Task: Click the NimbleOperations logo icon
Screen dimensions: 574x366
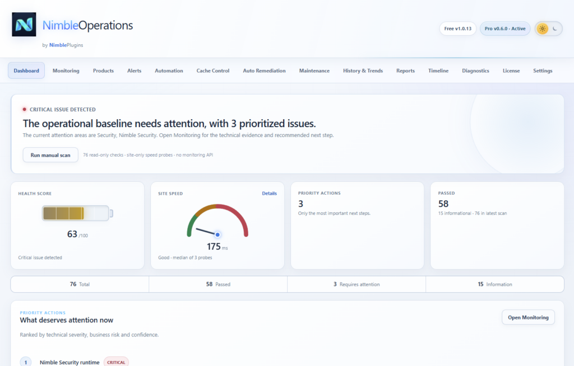Action: (x=24, y=25)
